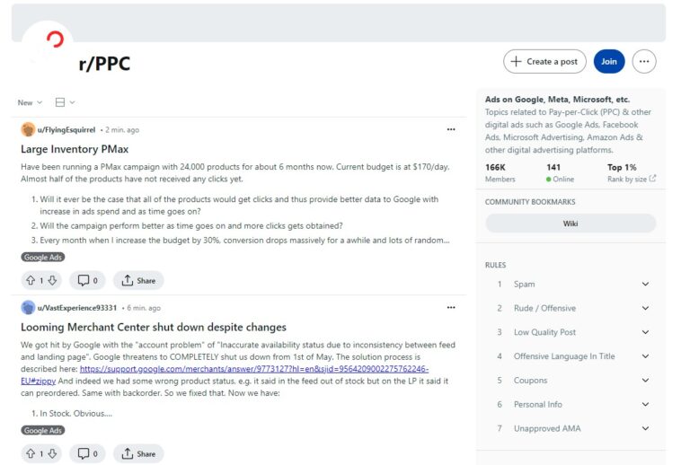Open three-dot menu on VastExperience93331's post
The width and height of the screenshot is (690, 465).
(451, 308)
